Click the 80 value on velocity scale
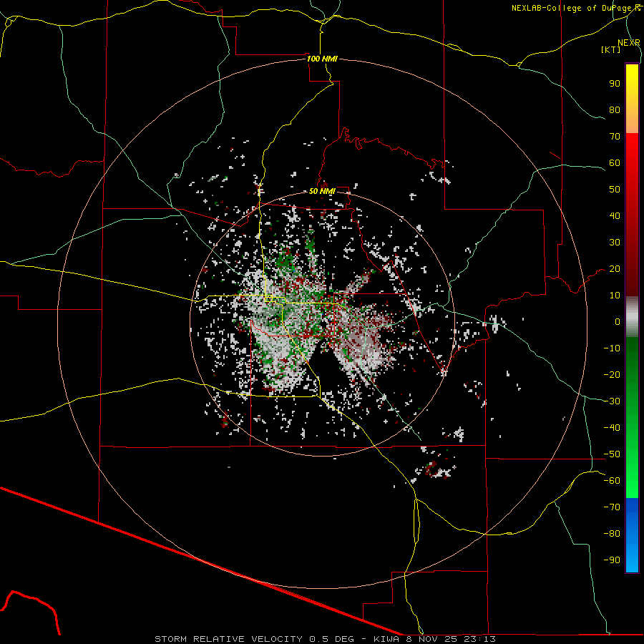This screenshot has height=644, width=644. tap(615, 109)
